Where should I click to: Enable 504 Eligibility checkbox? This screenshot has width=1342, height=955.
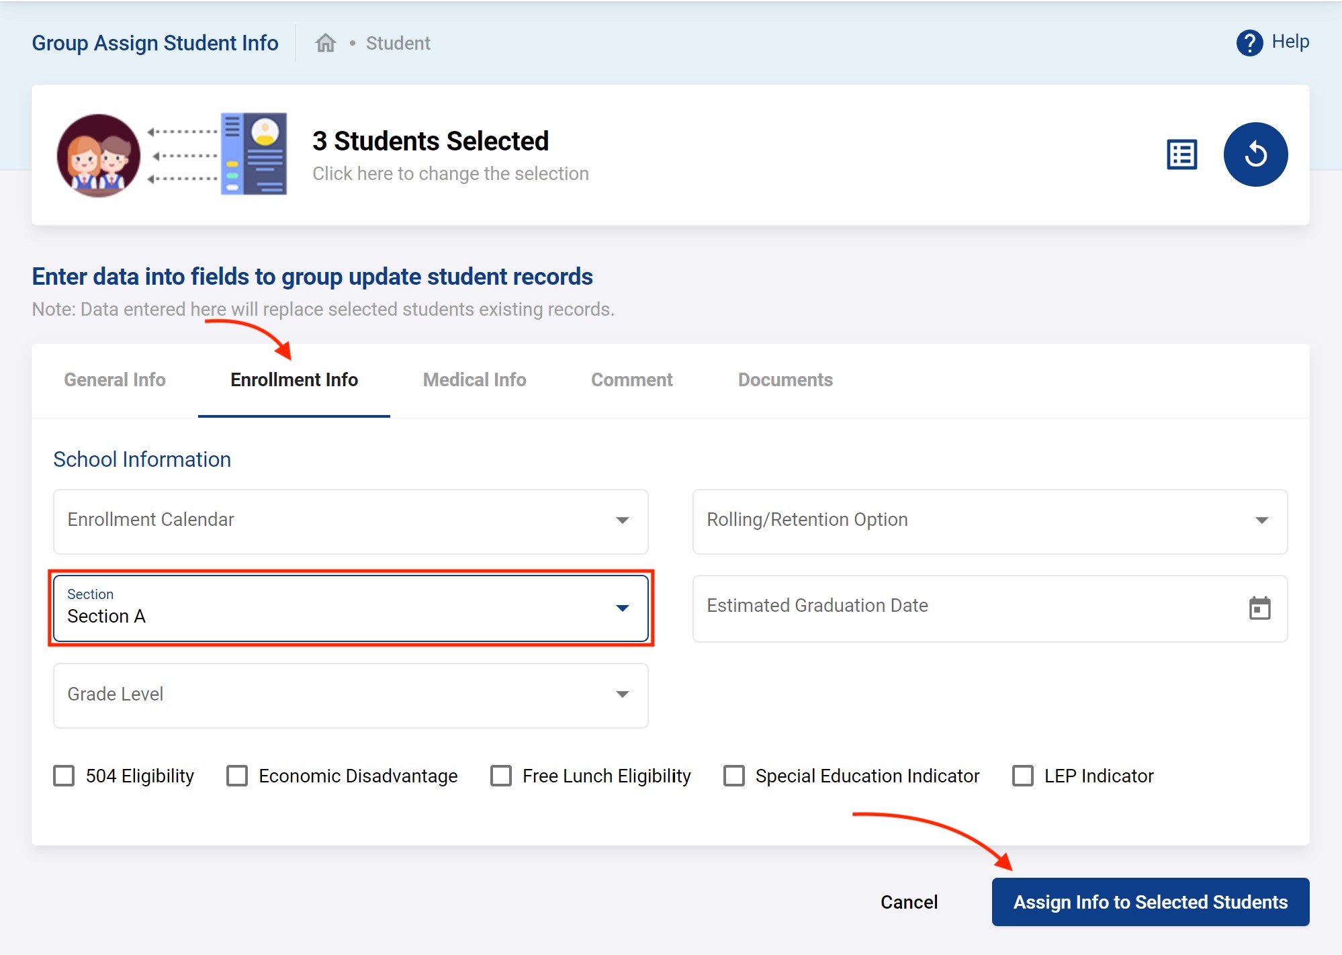[64, 776]
